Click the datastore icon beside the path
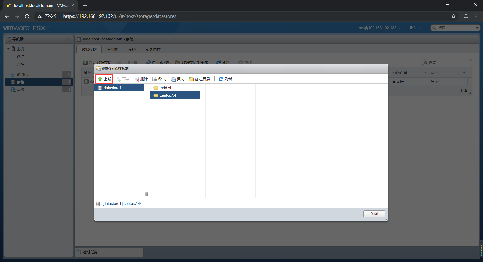Screen dimensions: 483x262 (x=98, y=204)
